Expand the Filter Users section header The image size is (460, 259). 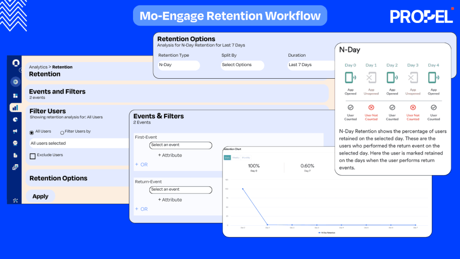click(48, 111)
